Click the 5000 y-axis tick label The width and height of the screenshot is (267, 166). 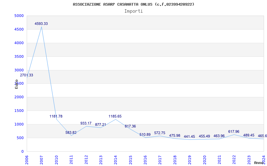pos(19,16)
